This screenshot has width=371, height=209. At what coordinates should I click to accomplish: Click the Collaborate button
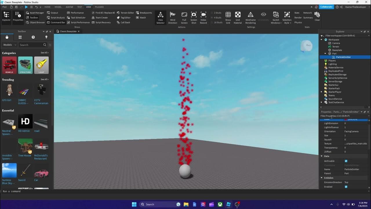327,7
